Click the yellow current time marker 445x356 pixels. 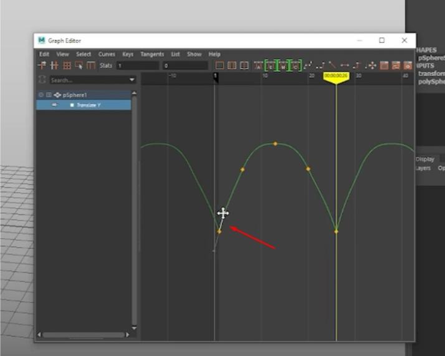click(336, 77)
